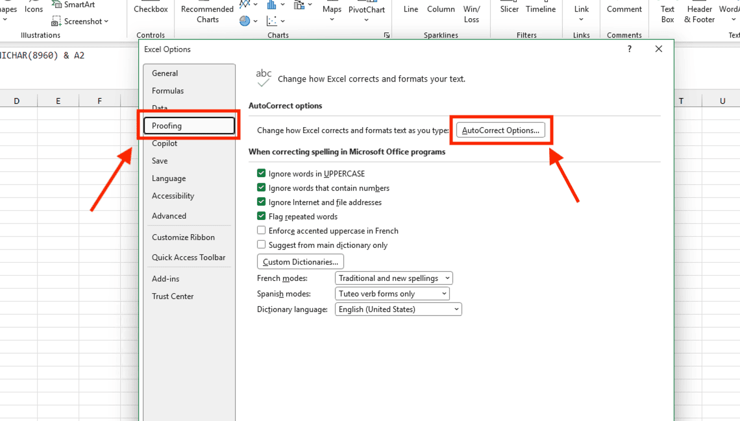Select column F header in worksheet
The height and width of the screenshot is (421, 740).
point(99,101)
